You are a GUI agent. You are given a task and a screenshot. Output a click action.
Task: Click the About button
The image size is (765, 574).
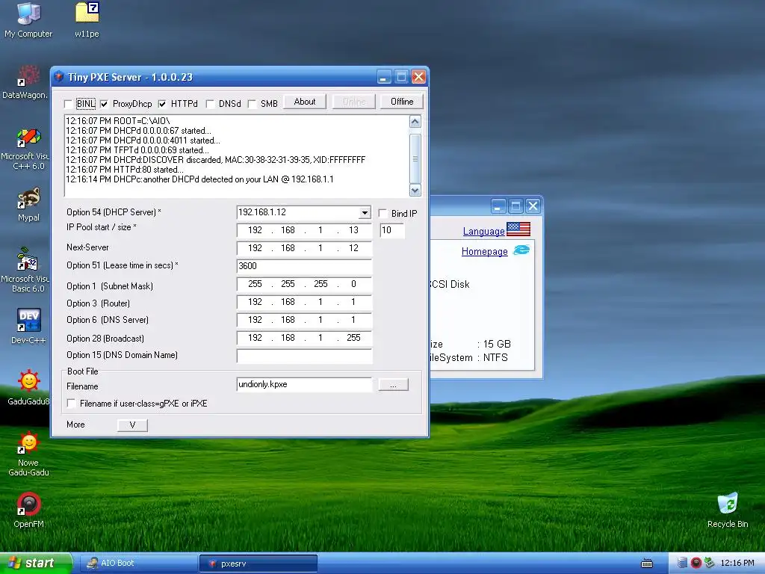pos(305,102)
